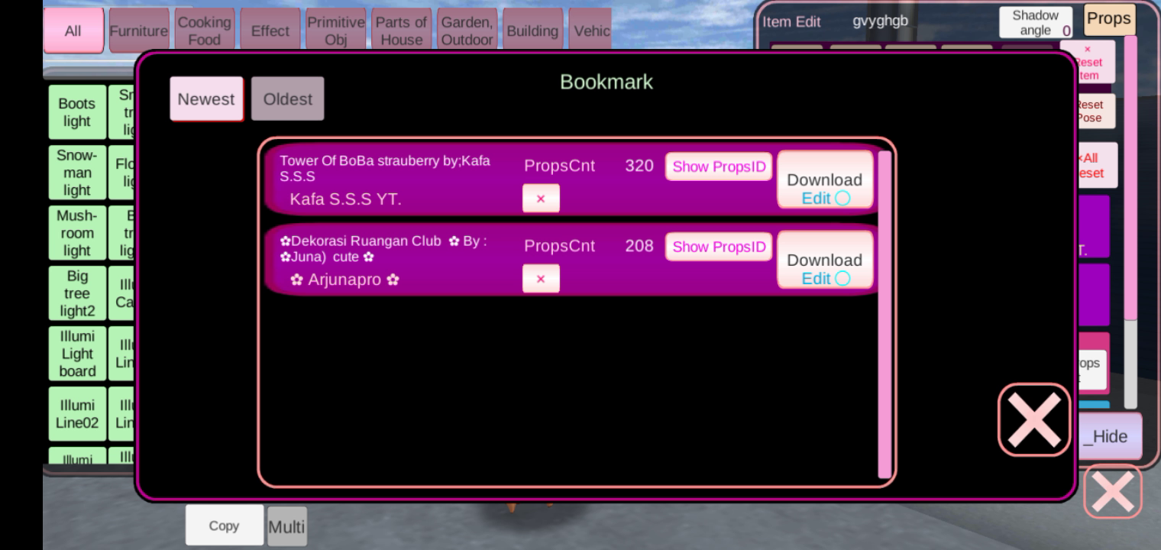The height and width of the screenshot is (550, 1161).
Task: Switch to the Effect category tab
Action: click(x=270, y=31)
